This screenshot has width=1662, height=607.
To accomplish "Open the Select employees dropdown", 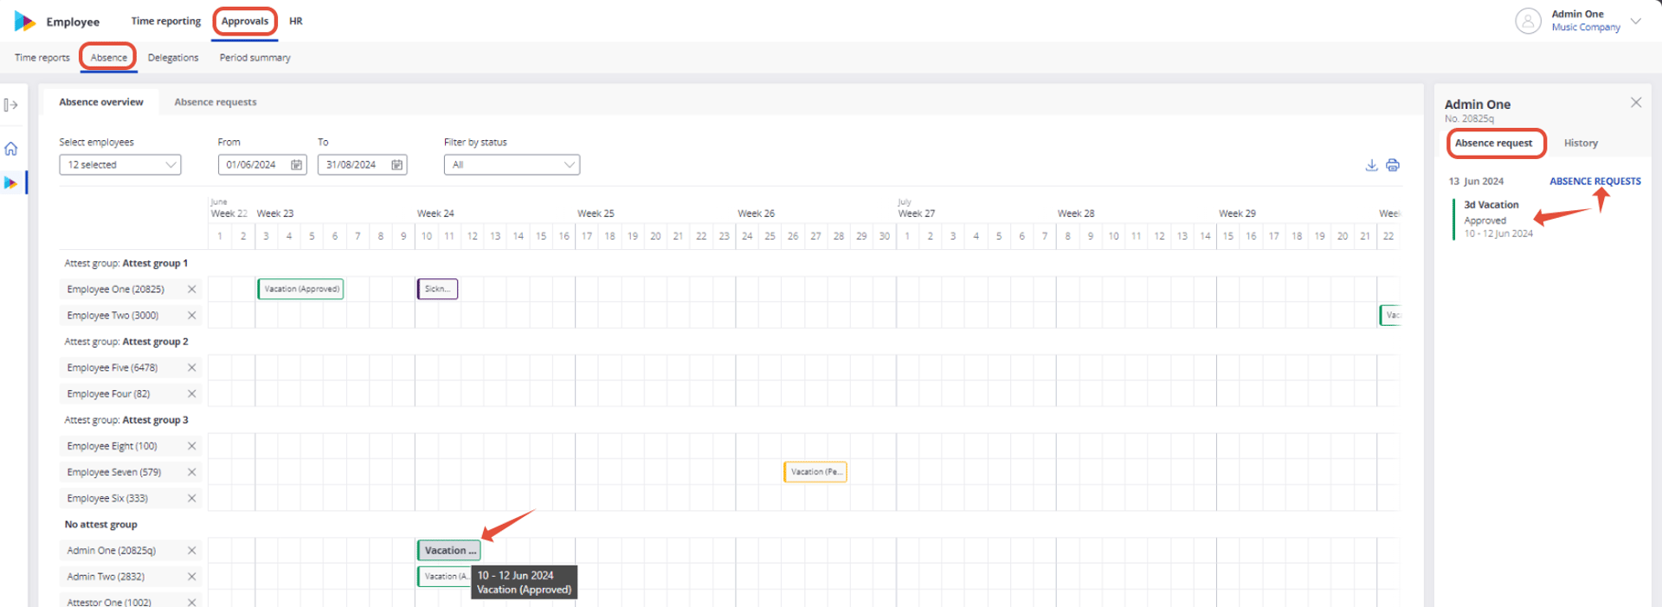I will pos(120,165).
